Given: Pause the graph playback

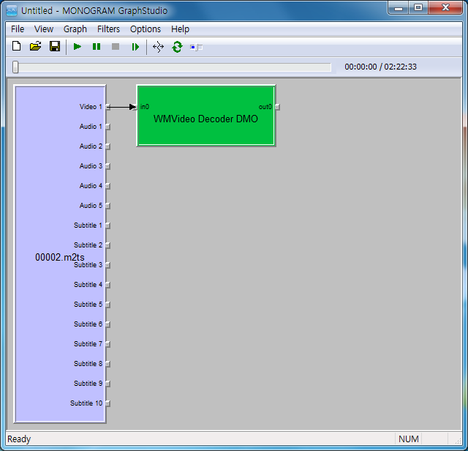Looking at the screenshot, I should [x=97, y=47].
